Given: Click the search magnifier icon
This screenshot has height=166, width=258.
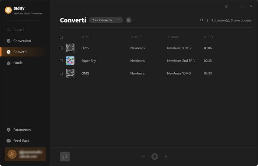Looking at the screenshot, I should click(x=202, y=20).
